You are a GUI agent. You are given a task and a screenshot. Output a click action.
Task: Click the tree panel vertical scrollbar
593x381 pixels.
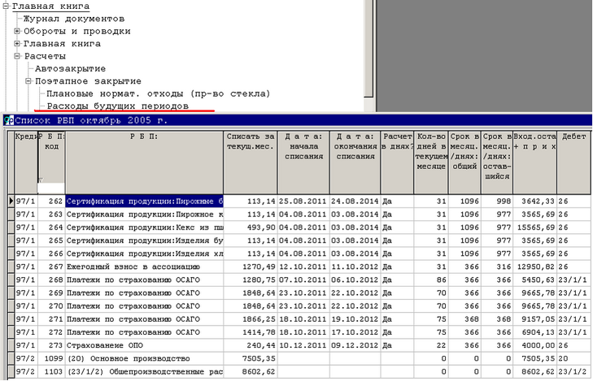pyautogui.click(x=368, y=49)
